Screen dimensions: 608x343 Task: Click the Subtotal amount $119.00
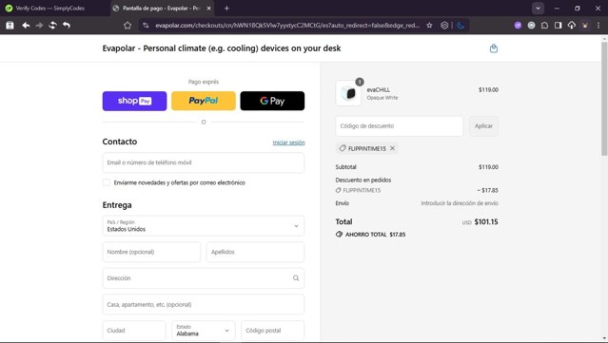pyautogui.click(x=488, y=167)
